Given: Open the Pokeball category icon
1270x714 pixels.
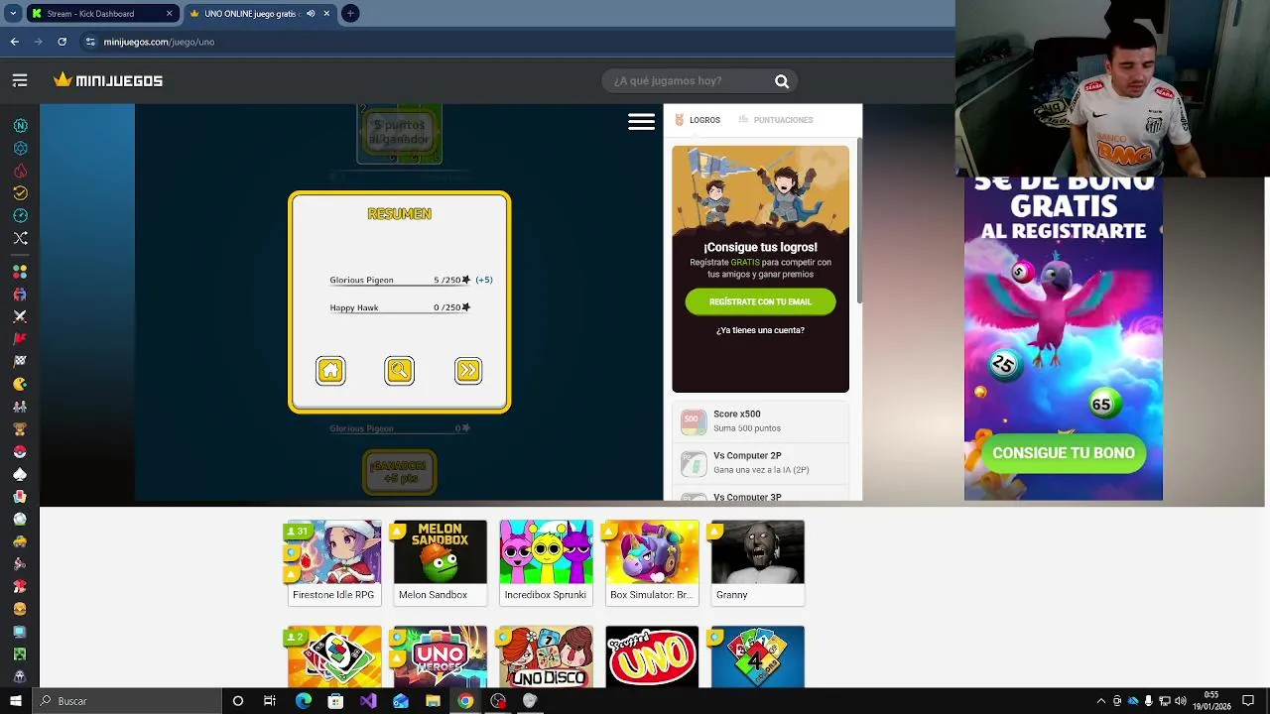Looking at the screenshot, I should [20, 451].
